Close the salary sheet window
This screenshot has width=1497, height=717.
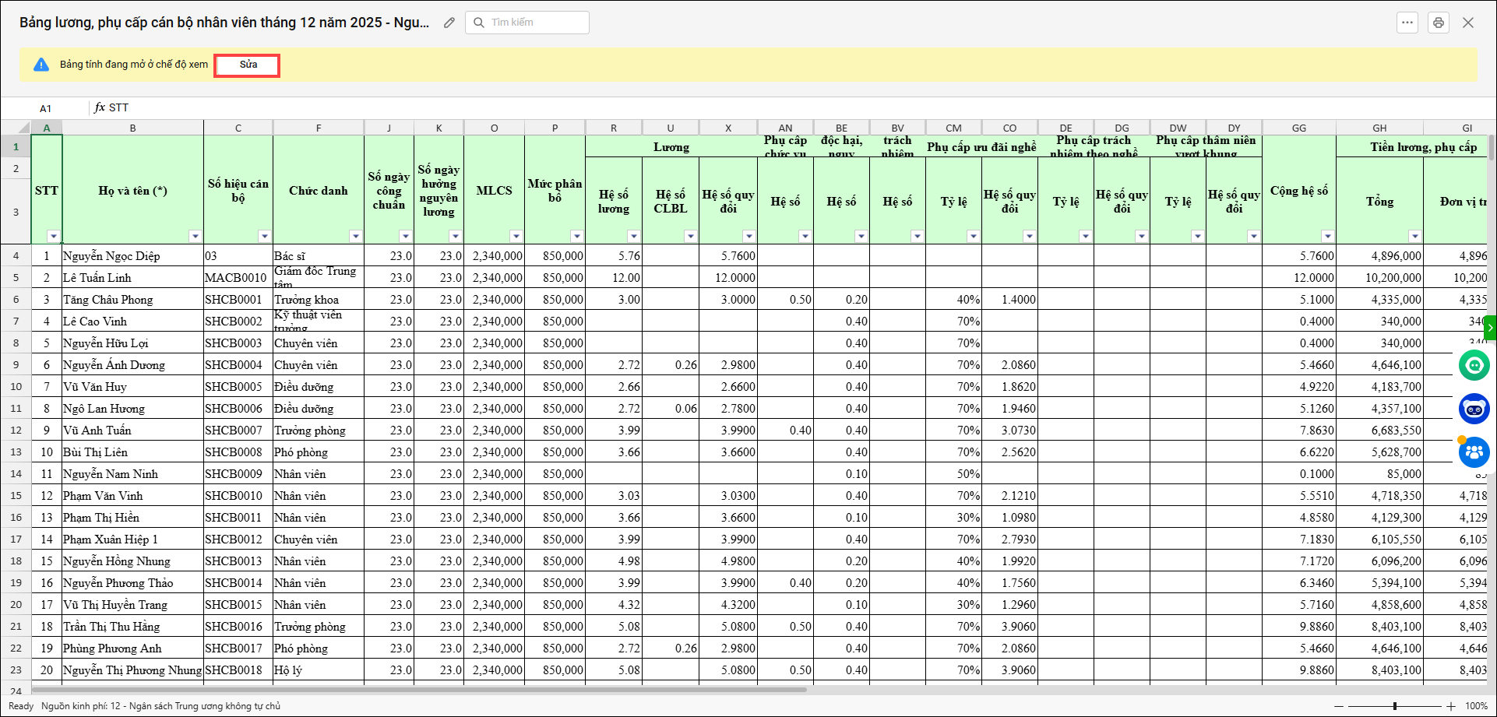1468,23
